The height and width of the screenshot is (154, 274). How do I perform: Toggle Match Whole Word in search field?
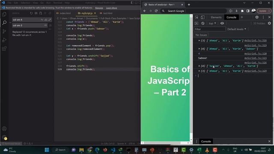46,20
